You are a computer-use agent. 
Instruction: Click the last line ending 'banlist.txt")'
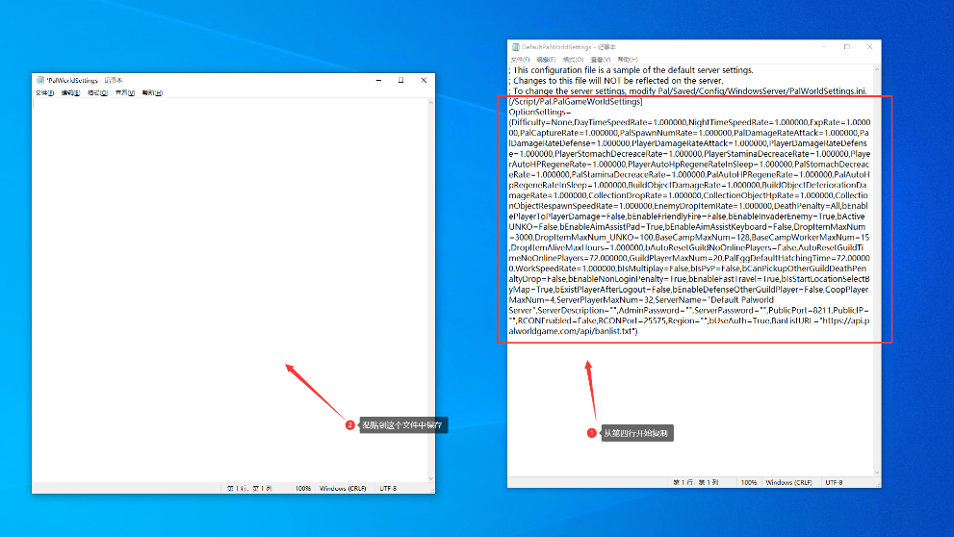(573, 331)
